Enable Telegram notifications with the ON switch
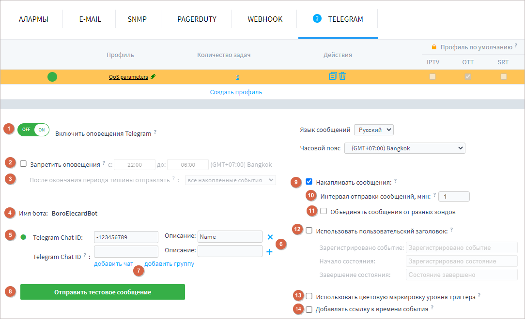The image size is (525, 319). coord(40,130)
